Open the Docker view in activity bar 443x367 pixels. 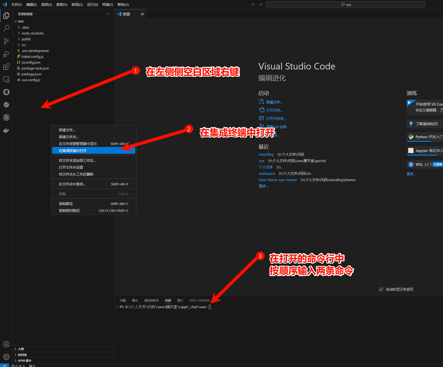[6, 130]
